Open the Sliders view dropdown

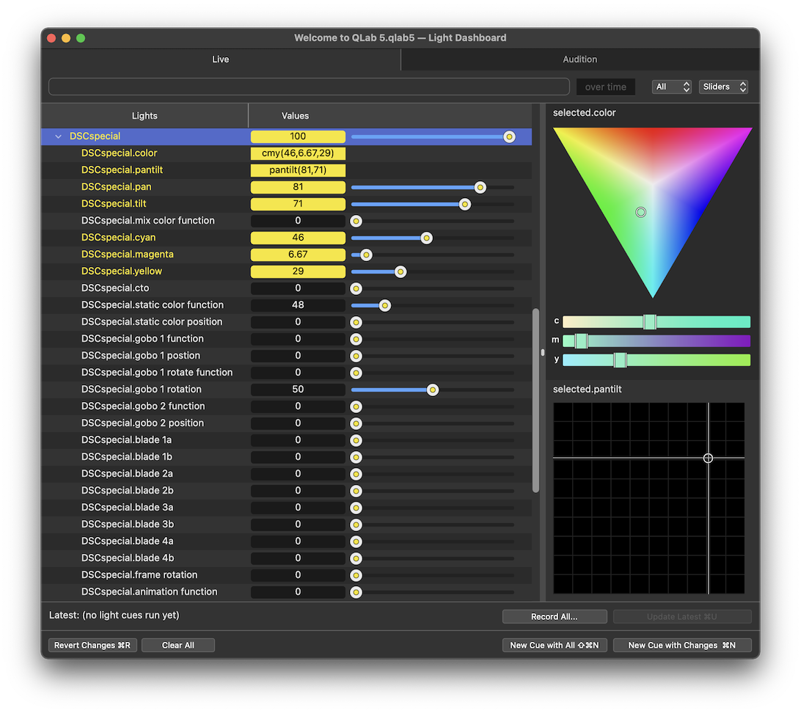pyautogui.click(x=723, y=87)
